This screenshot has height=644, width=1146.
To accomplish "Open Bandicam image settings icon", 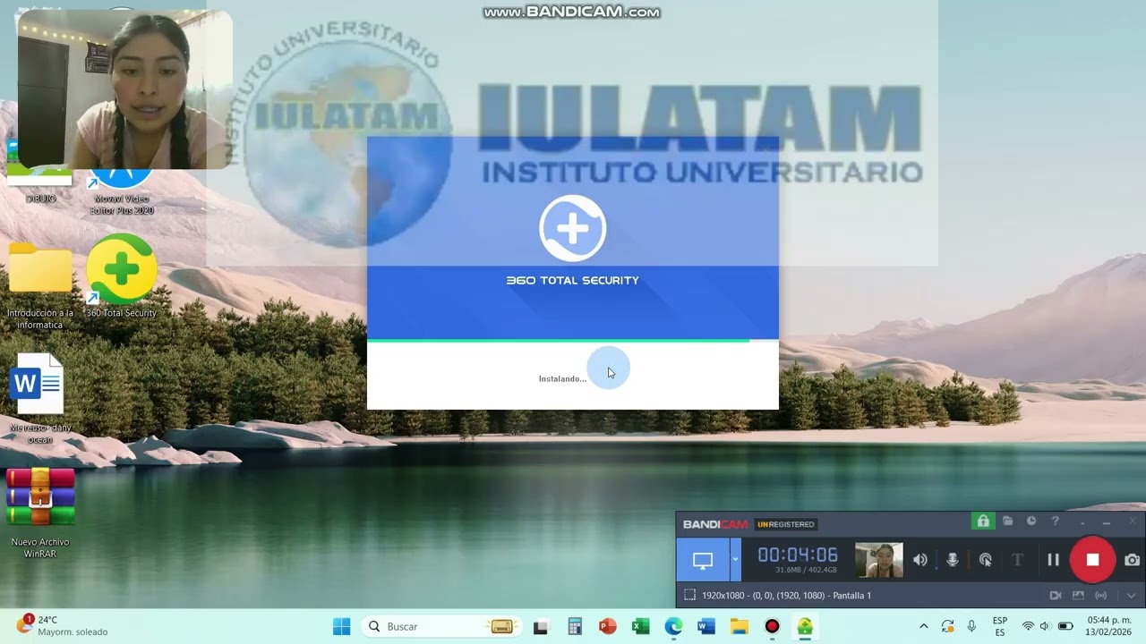I will [1078, 596].
